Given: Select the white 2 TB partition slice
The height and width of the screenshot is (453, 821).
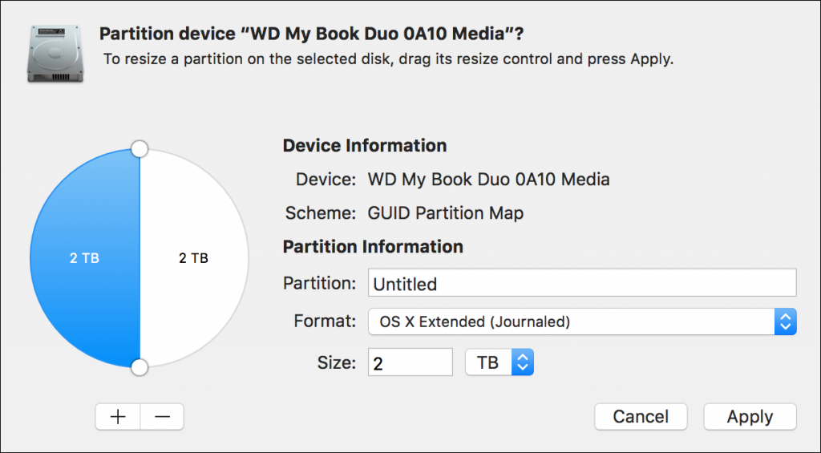Looking at the screenshot, I should (194, 258).
